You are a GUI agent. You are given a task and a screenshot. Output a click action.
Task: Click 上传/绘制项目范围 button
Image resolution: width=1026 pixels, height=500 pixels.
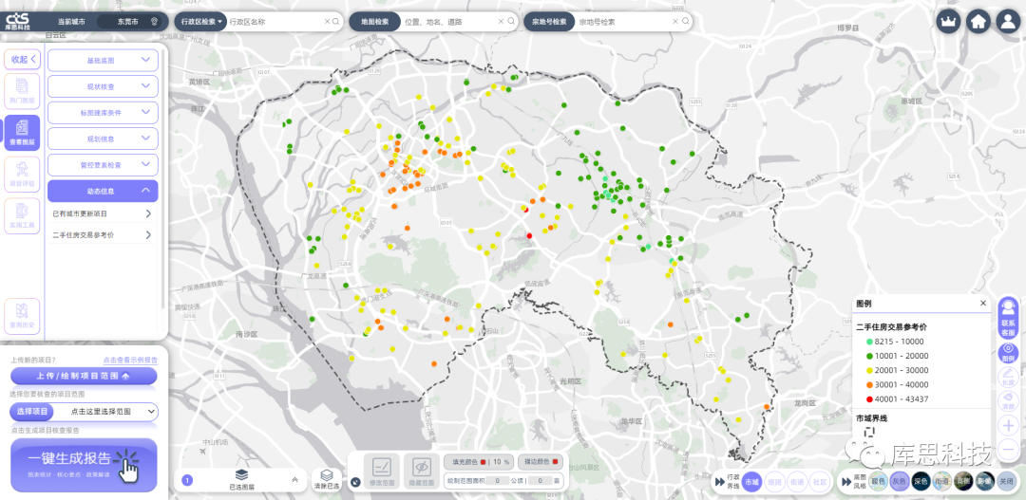point(84,376)
